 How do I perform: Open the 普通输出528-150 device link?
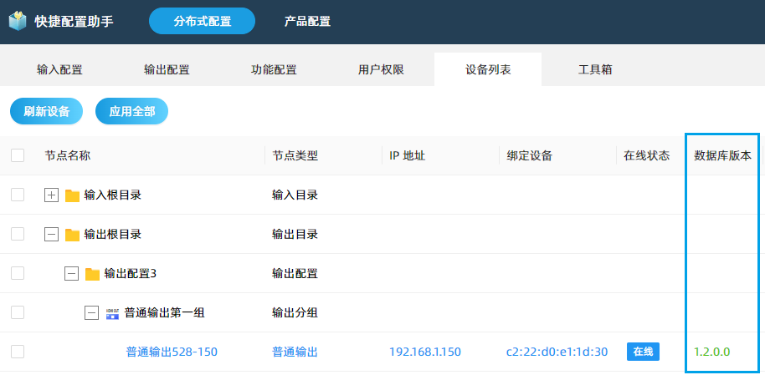coord(172,352)
